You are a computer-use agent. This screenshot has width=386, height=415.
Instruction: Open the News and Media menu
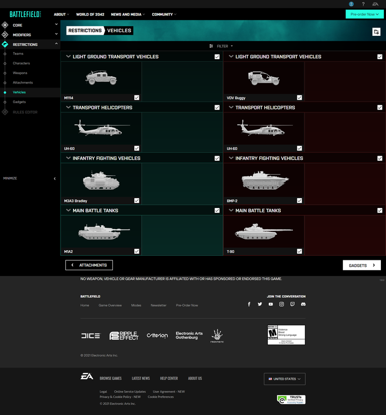click(128, 15)
